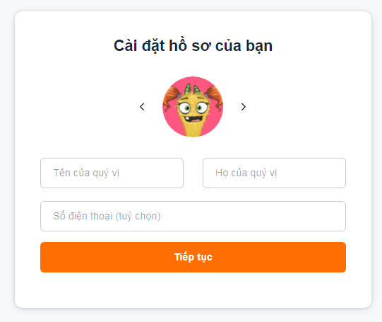
Task: Focus the "Số điện thoại (tuỳ chọn)" field
Action: (x=193, y=216)
